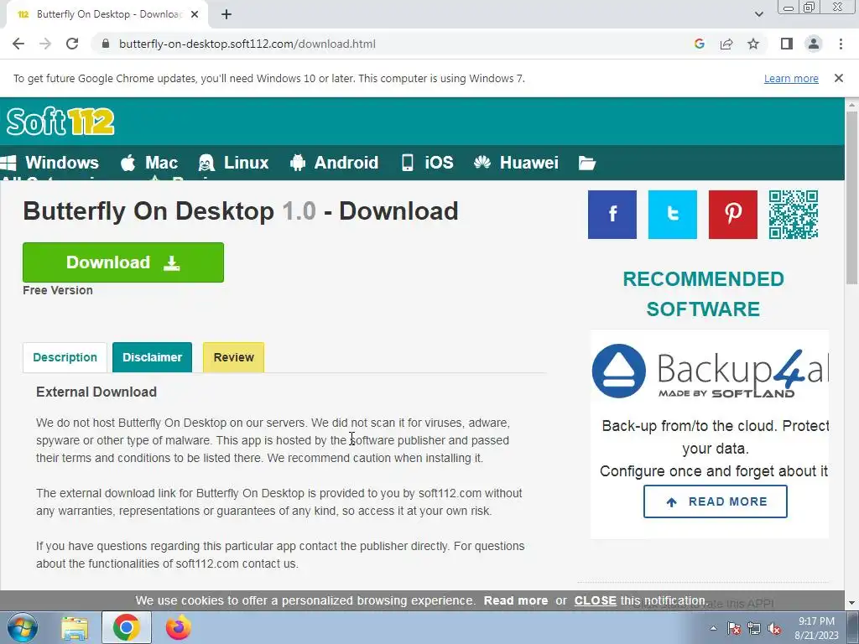Open cookie policy Read more link

(516, 600)
